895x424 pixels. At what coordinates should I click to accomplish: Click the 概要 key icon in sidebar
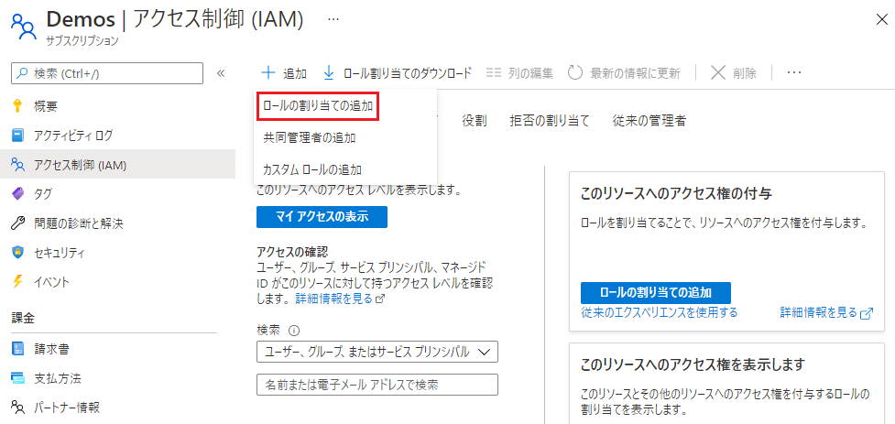(x=17, y=105)
